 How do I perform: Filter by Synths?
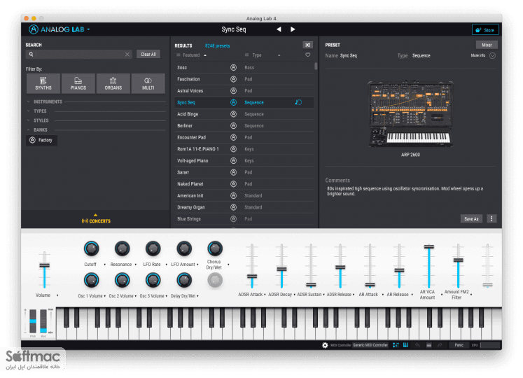click(43, 83)
